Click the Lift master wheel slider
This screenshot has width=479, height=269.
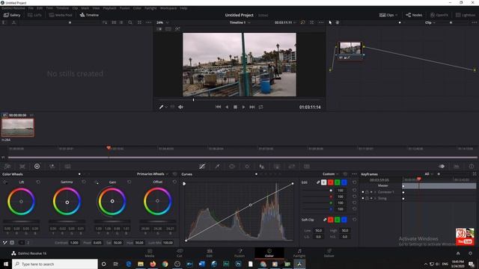point(21,221)
